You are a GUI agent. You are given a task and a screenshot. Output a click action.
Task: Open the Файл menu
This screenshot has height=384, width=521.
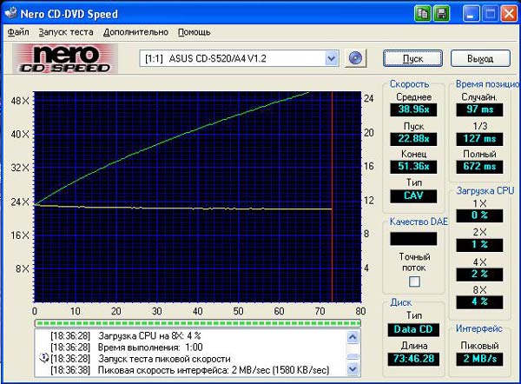[18, 32]
